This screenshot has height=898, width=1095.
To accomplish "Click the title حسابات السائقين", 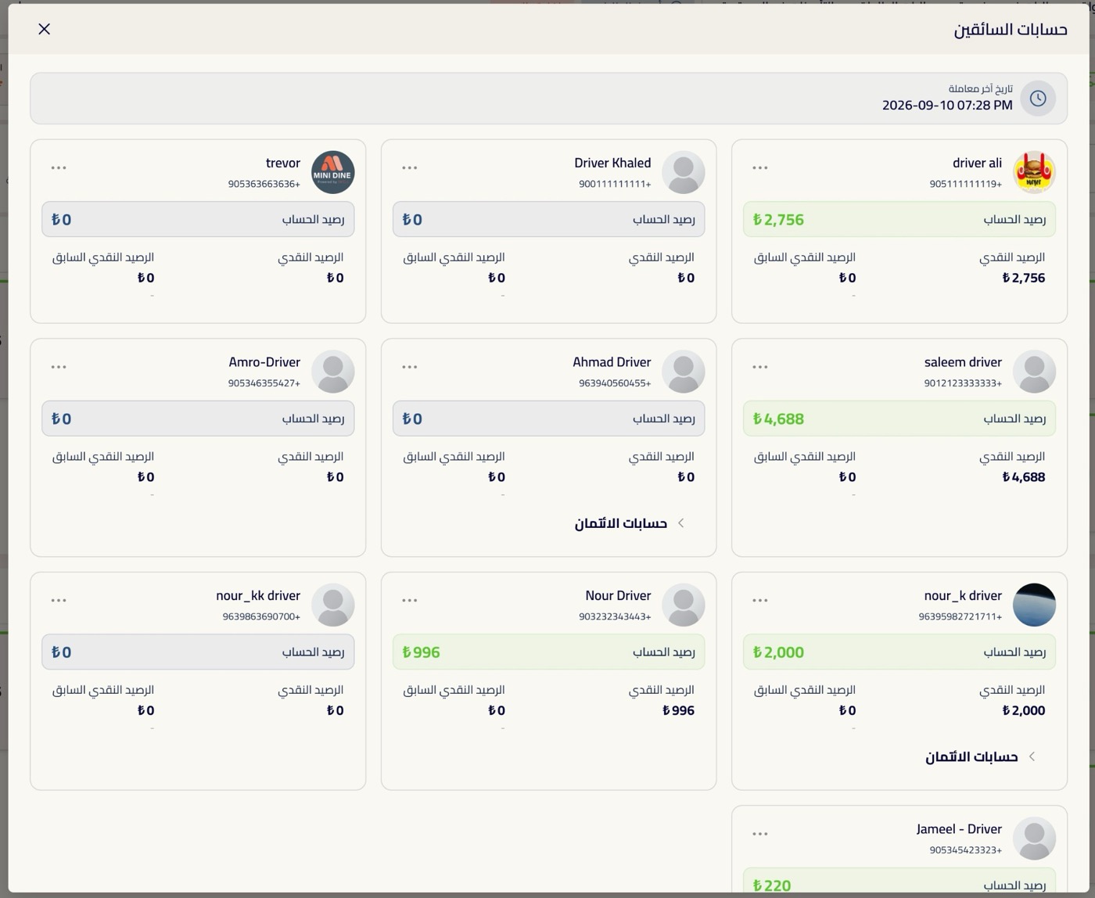I will click(x=1011, y=30).
